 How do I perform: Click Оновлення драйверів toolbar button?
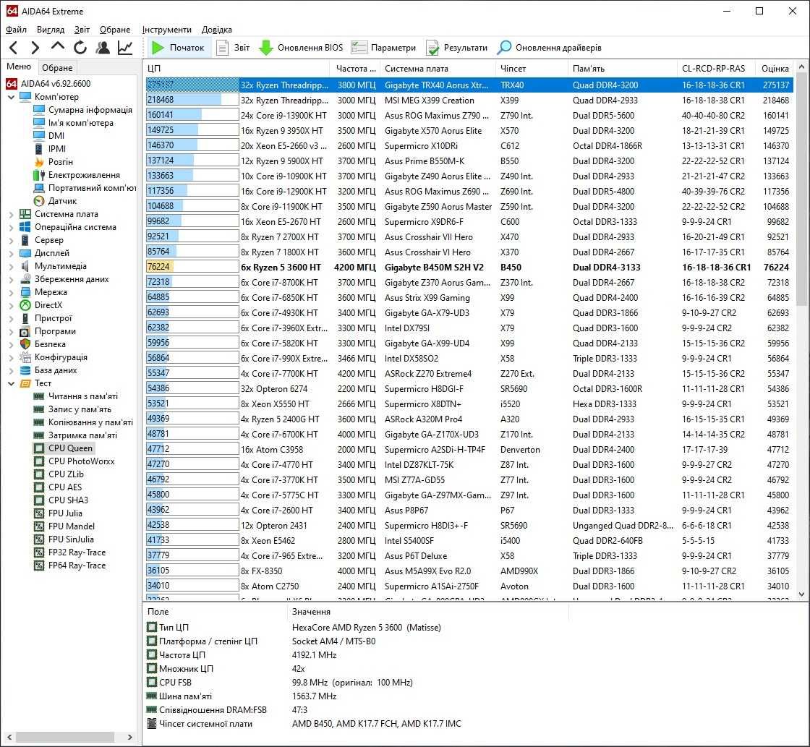[549, 48]
